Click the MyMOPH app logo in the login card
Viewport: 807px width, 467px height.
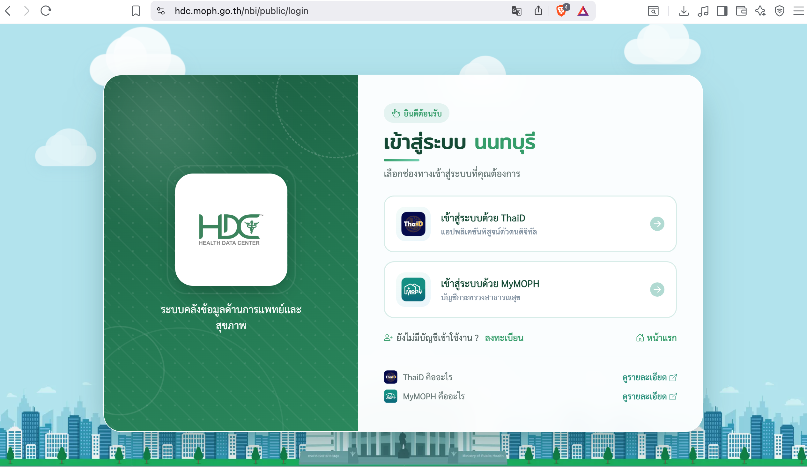[x=413, y=290]
